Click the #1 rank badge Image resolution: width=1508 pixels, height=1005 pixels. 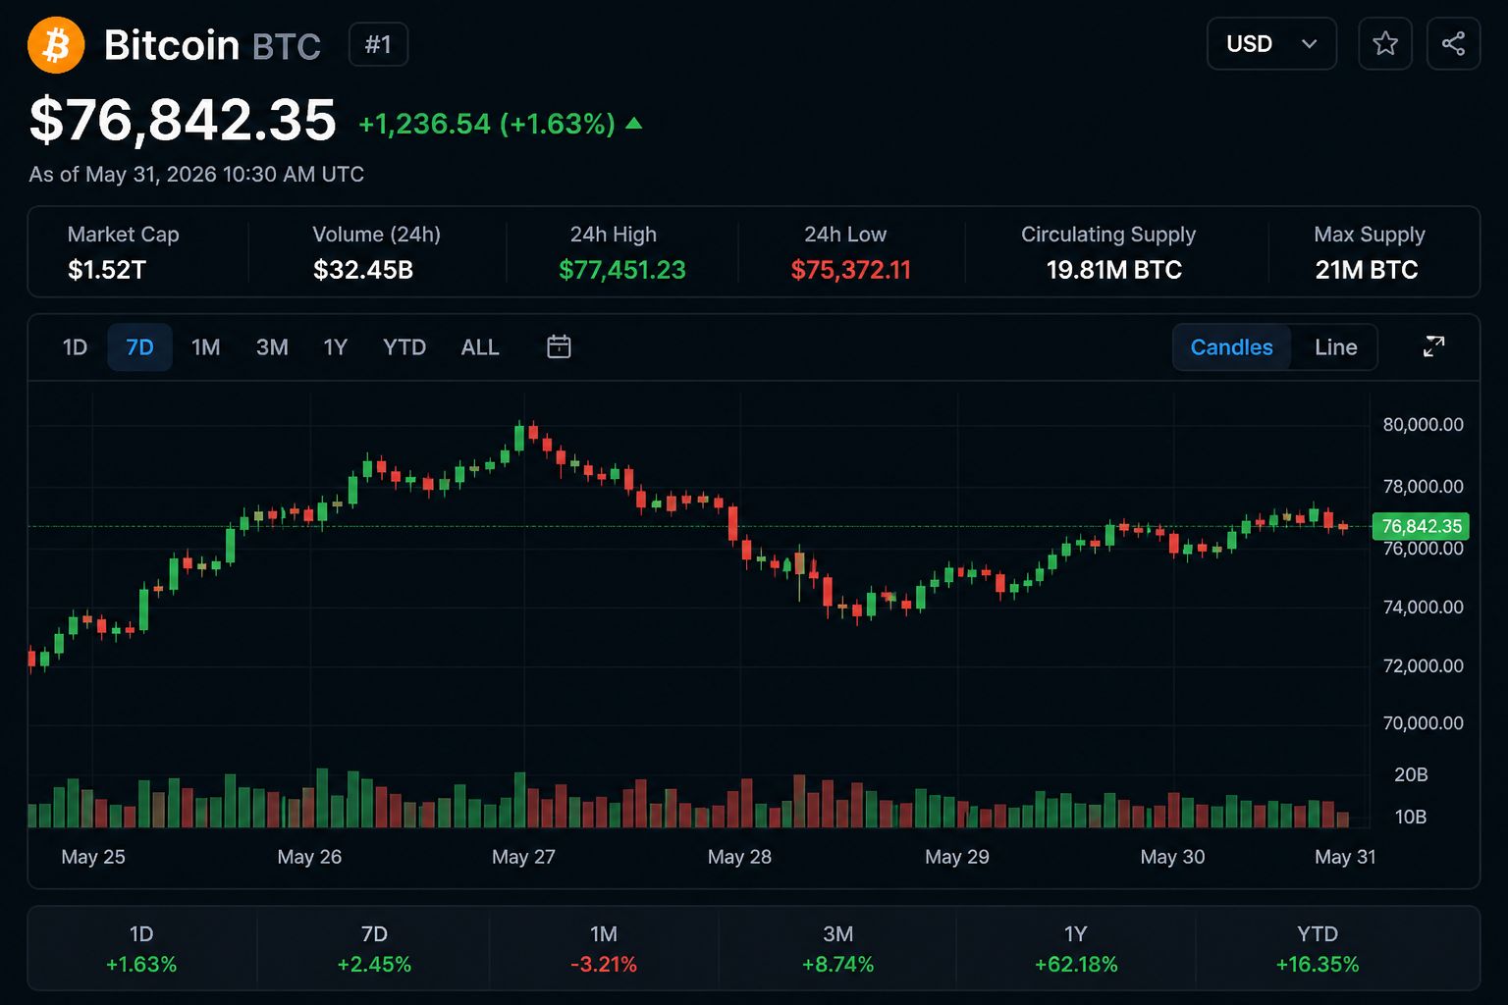378,45
